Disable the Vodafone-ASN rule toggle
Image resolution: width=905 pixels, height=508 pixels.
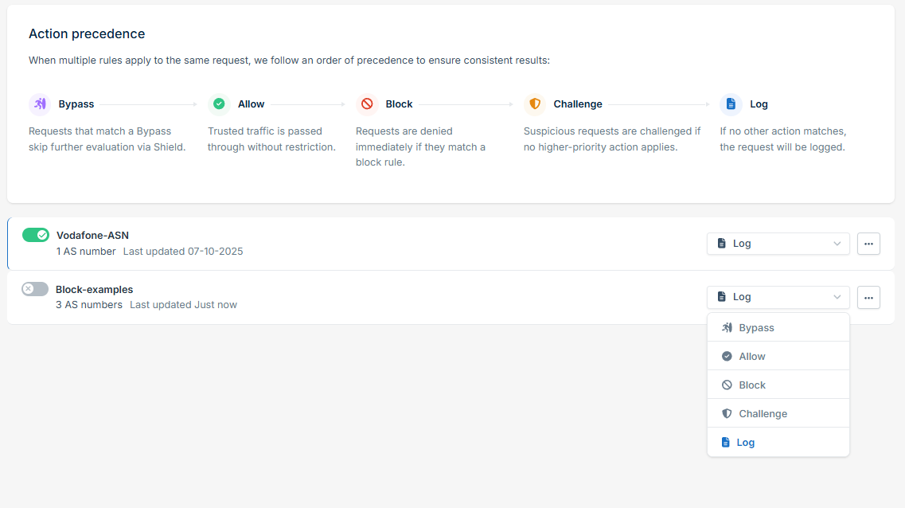[x=36, y=235]
